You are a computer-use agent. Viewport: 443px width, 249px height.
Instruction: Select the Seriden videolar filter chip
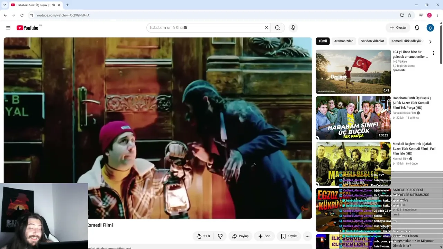pos(372,41)
